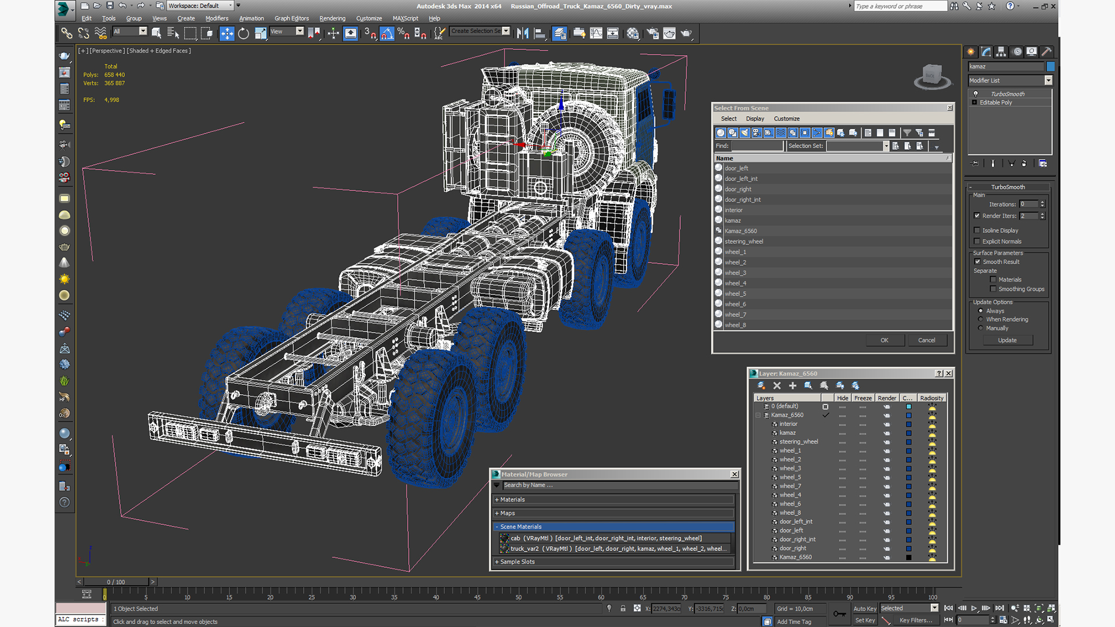Toggle Display Lights filter in Select From Scene
1115x627 pixels.
coord(745,133)
